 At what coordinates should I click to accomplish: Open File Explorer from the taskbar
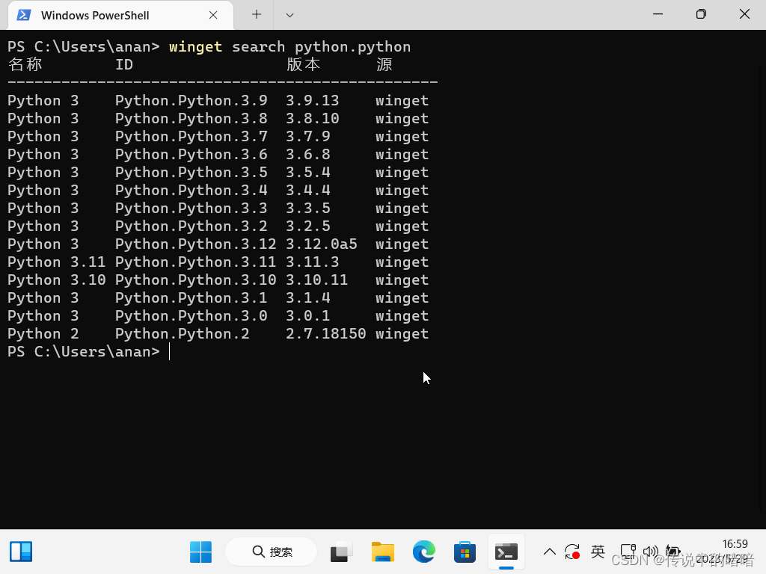[382, 552]
